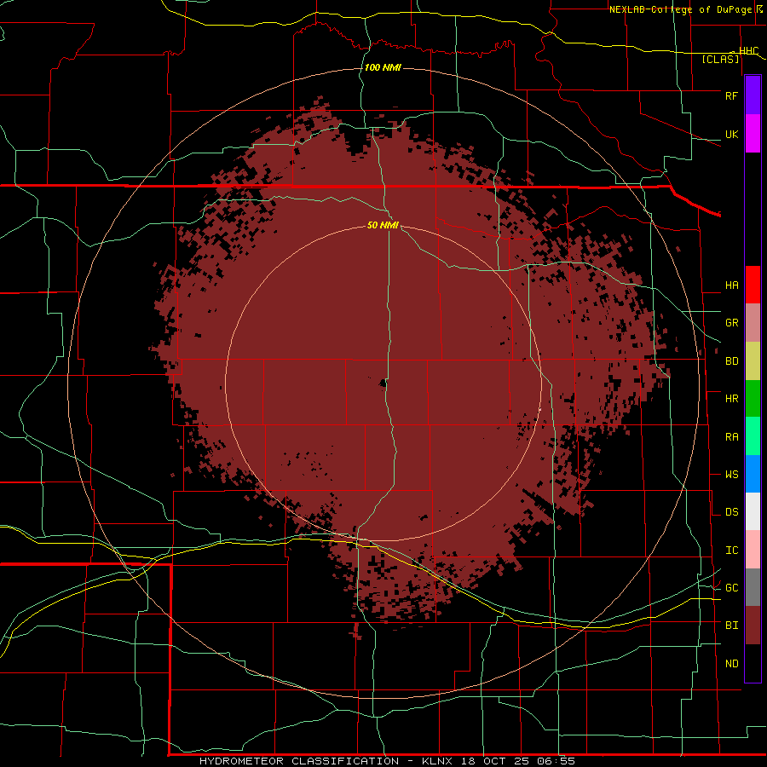The height and width of the screenshot is (767, 767).
Task: Click the HHC product label
Action: tap(748, 51)
